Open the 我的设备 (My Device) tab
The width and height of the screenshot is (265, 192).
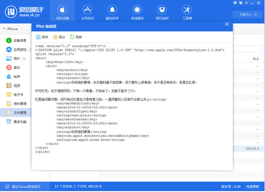click(x=62, y=12)
